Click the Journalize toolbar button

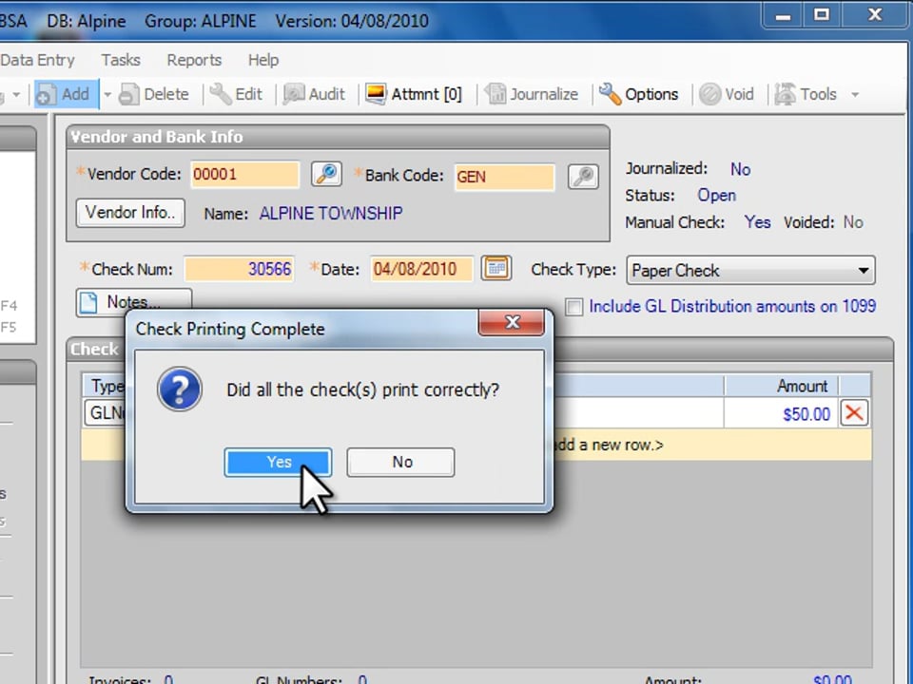point(532,94)
